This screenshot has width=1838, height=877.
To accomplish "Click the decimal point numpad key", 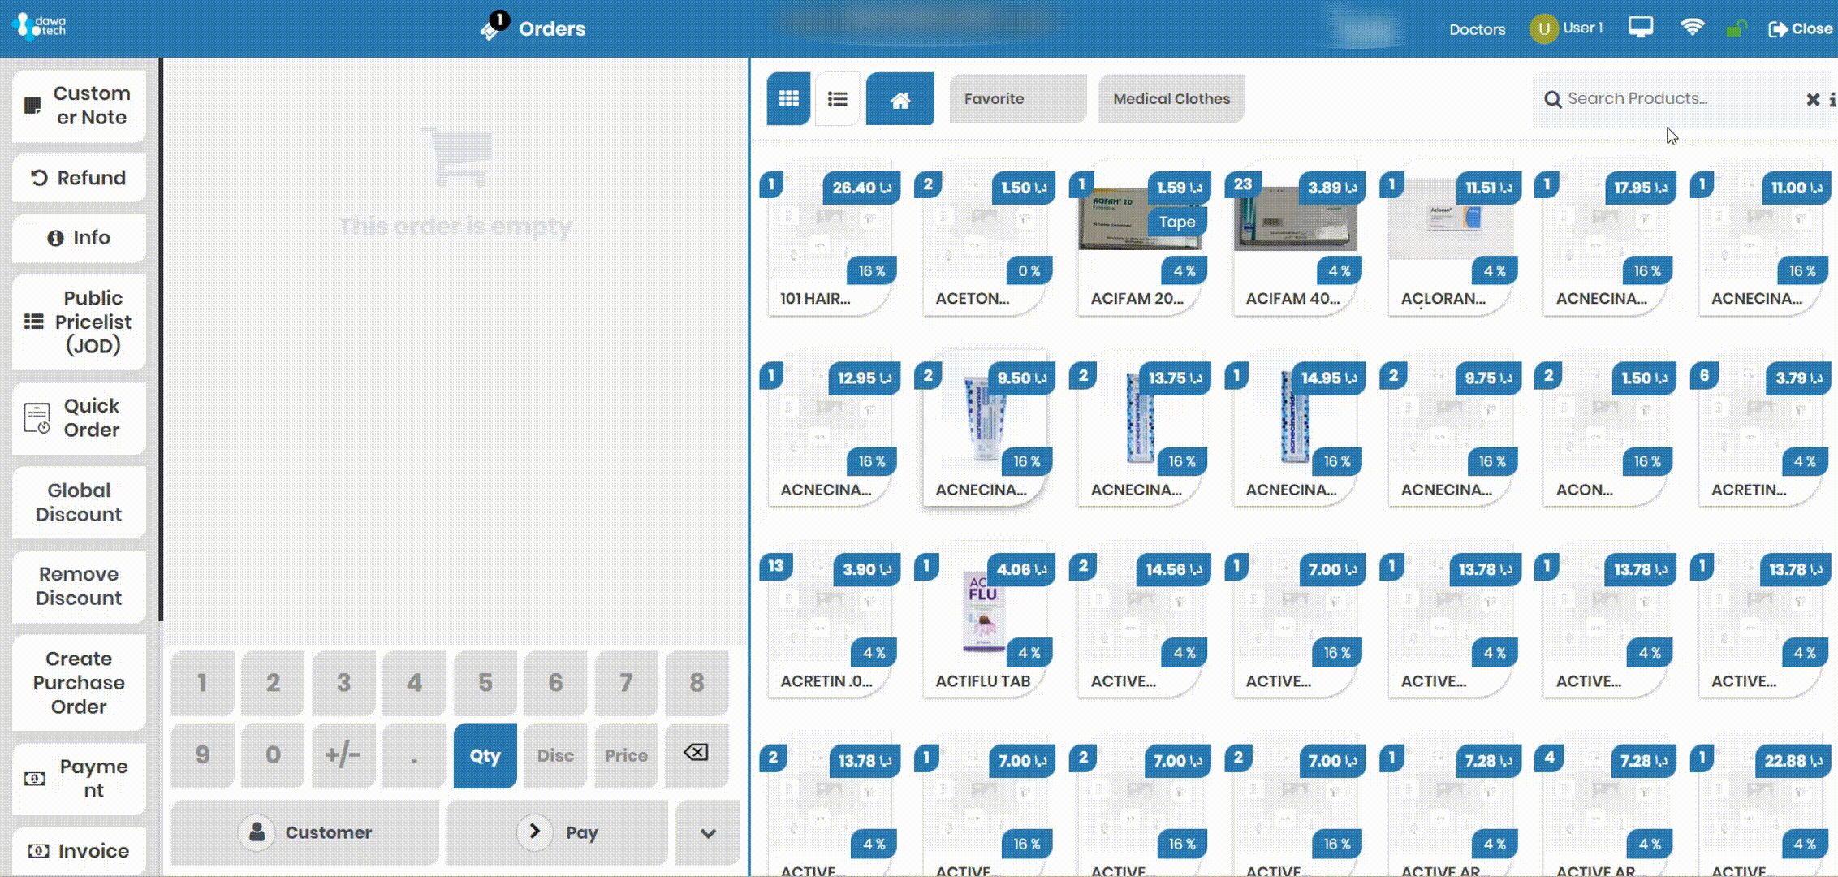I will [x=414, y=755].
